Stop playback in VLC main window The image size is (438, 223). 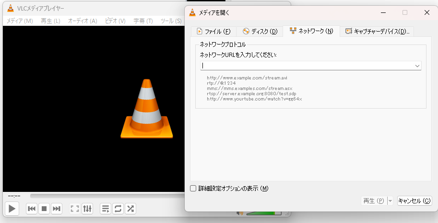44,209
